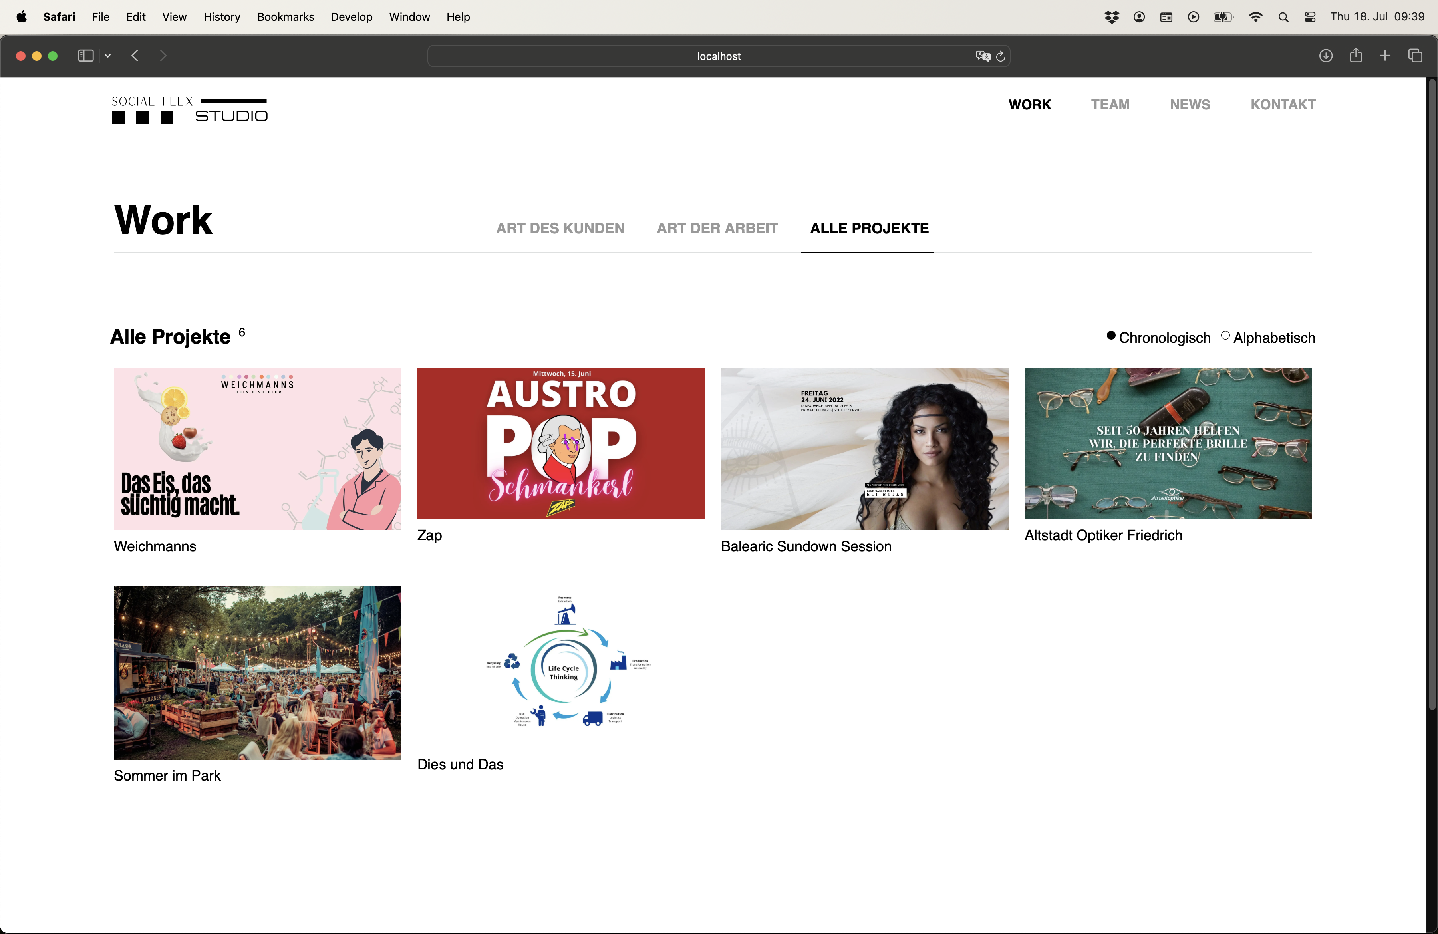Viewport: 1438px width, 934px height.
Task: Open the Edit menu
Action: pyautogui.click(x=136, y=17)
